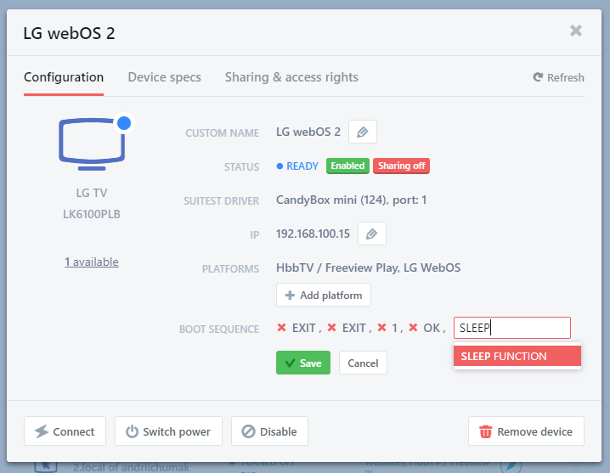Screen dimensions: 610x473
Task: Click the LK6100PLB model label
Action: pos(92,214)
